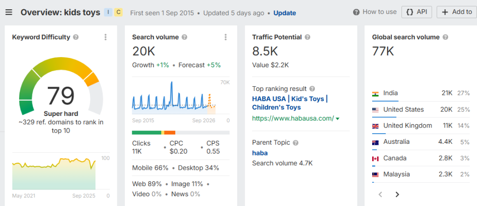Go to previous page of countries

tap(380, 194)
